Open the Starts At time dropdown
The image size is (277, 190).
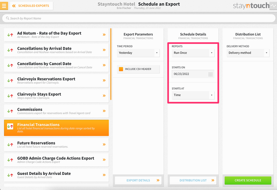tap(193, 95)
